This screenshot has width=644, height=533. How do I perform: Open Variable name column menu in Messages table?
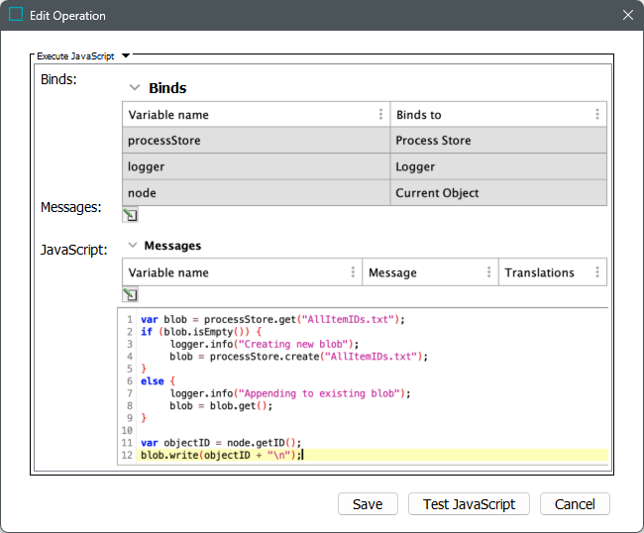click(353, 272)
